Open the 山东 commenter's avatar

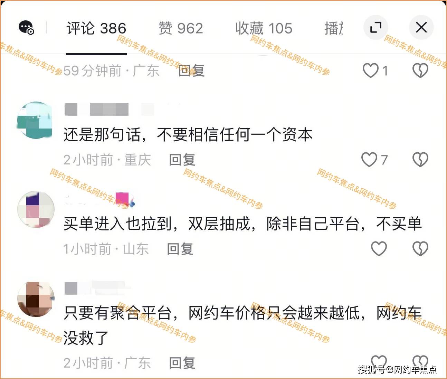(36, 209)
